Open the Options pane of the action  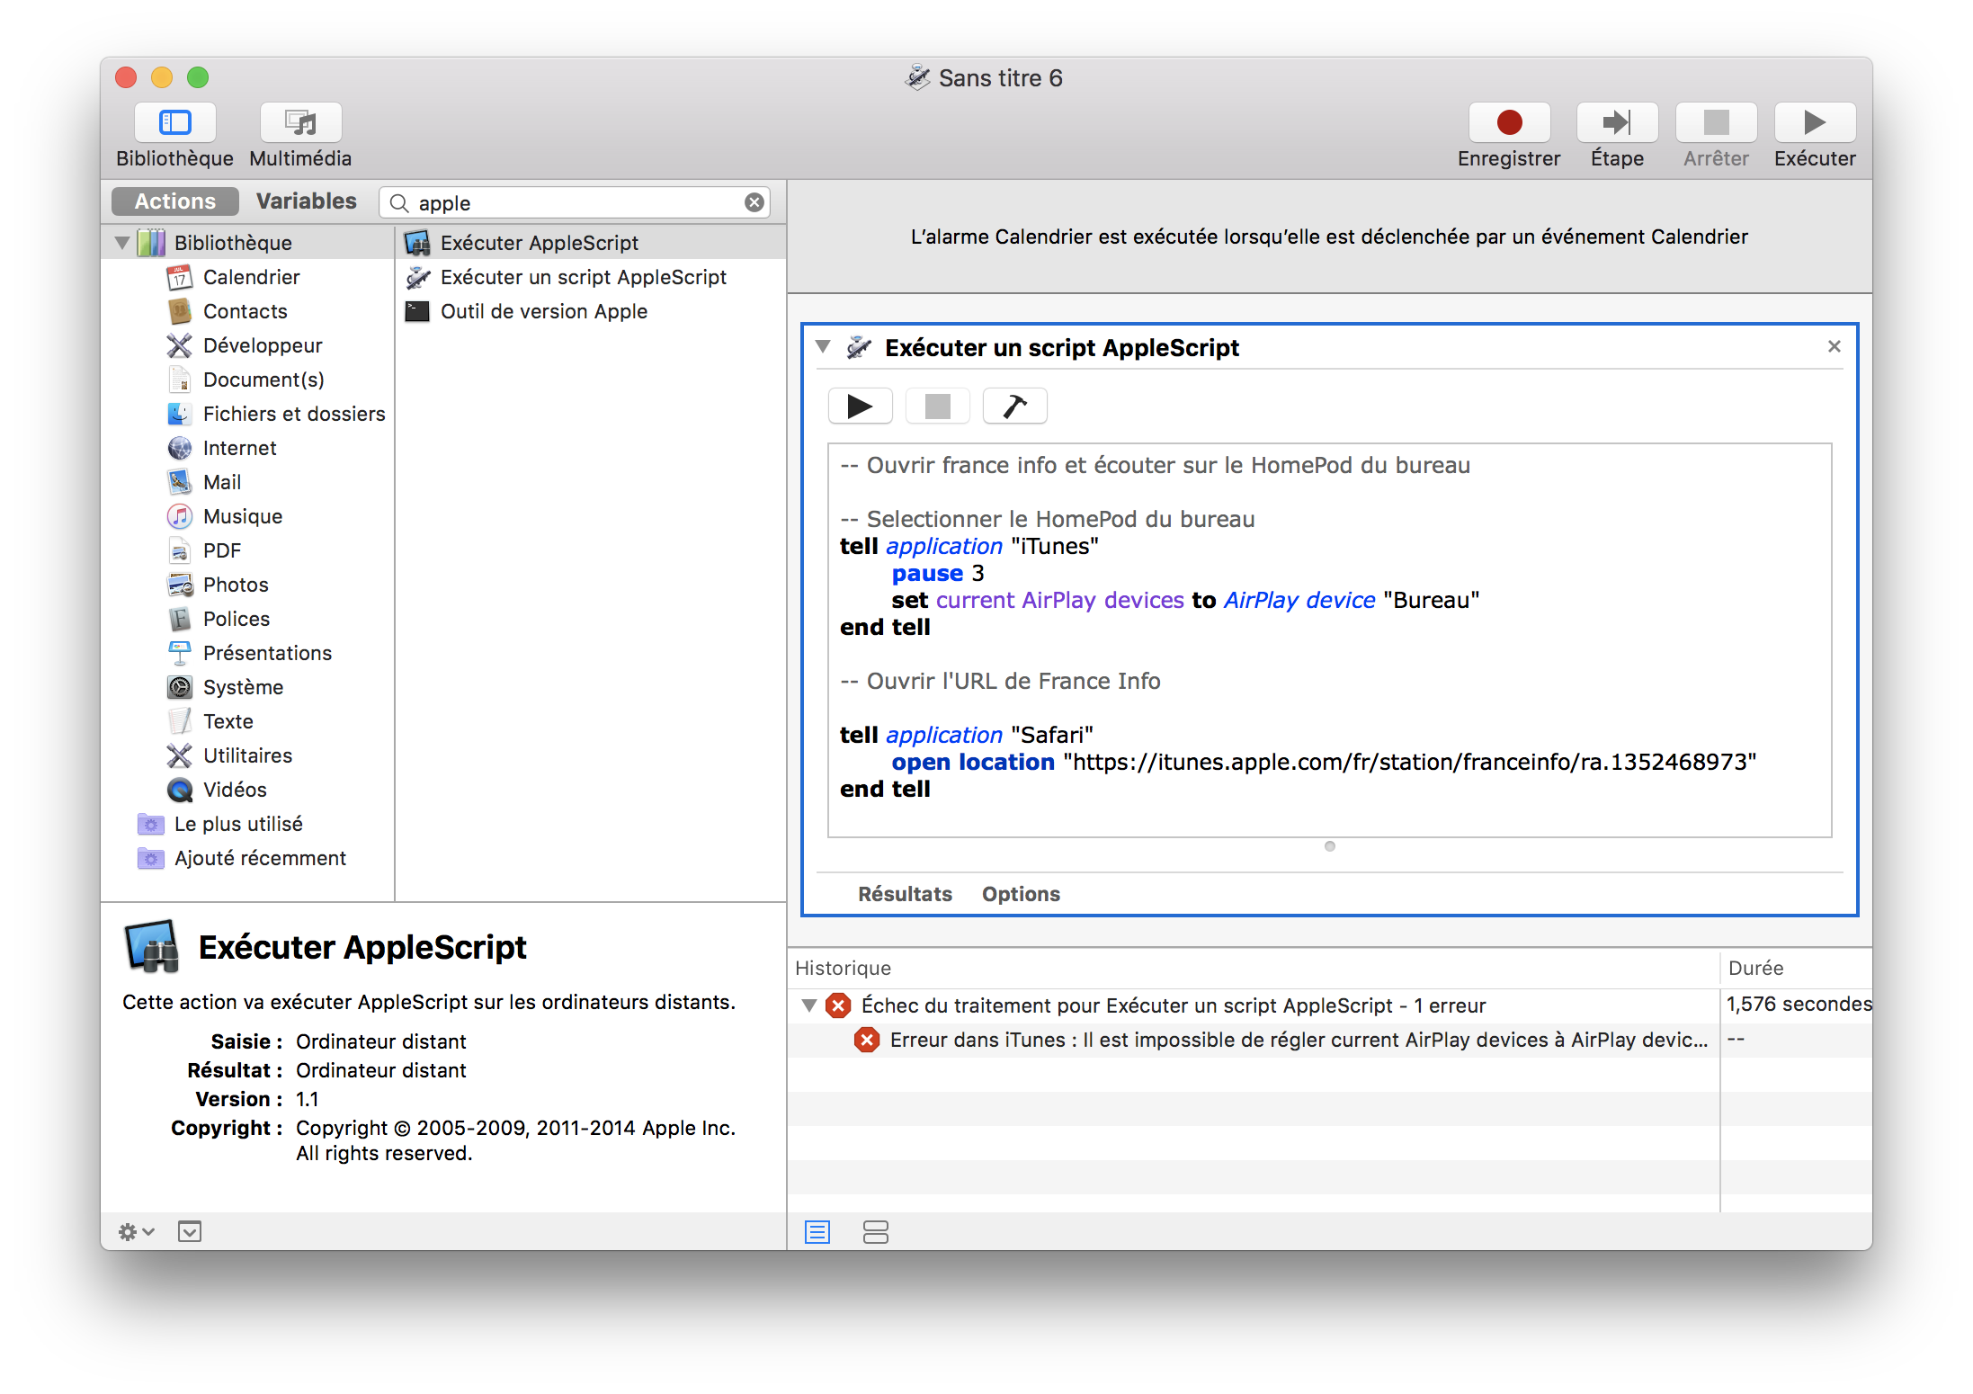pyautogui.click(x=1021, y=893)
